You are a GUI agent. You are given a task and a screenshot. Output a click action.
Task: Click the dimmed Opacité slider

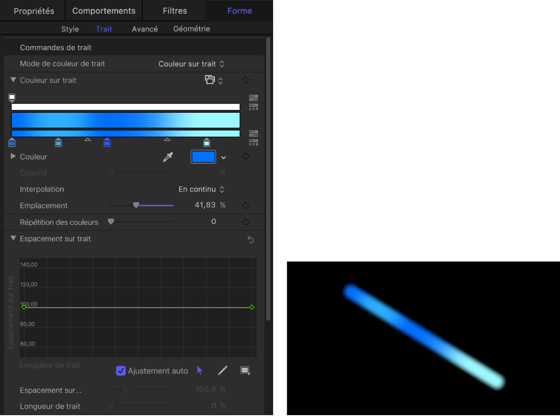coord(141,173)
